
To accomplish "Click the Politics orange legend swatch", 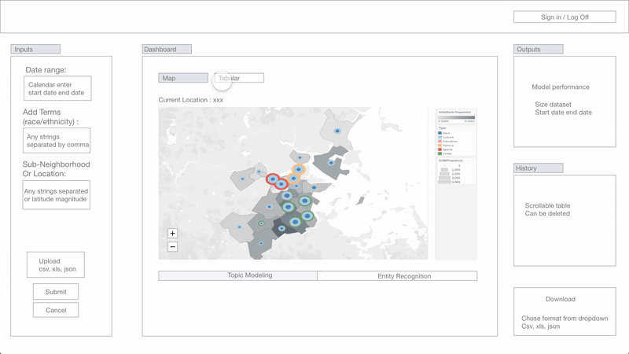I will click(x=440, y=146).
